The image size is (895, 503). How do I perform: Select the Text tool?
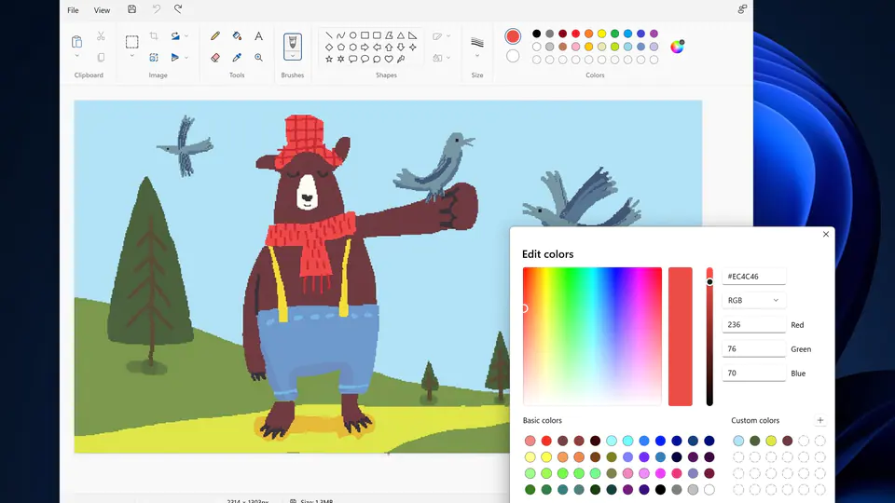pos(258,36)
